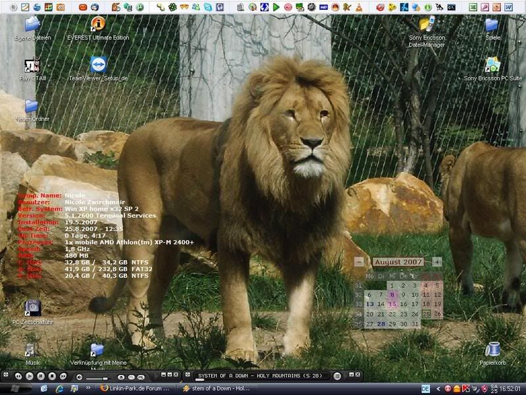Image resolution: width=526 pixels, height=395 pixels.
Task: Adjust the media player volume slider
Action: tap(97, 377)
